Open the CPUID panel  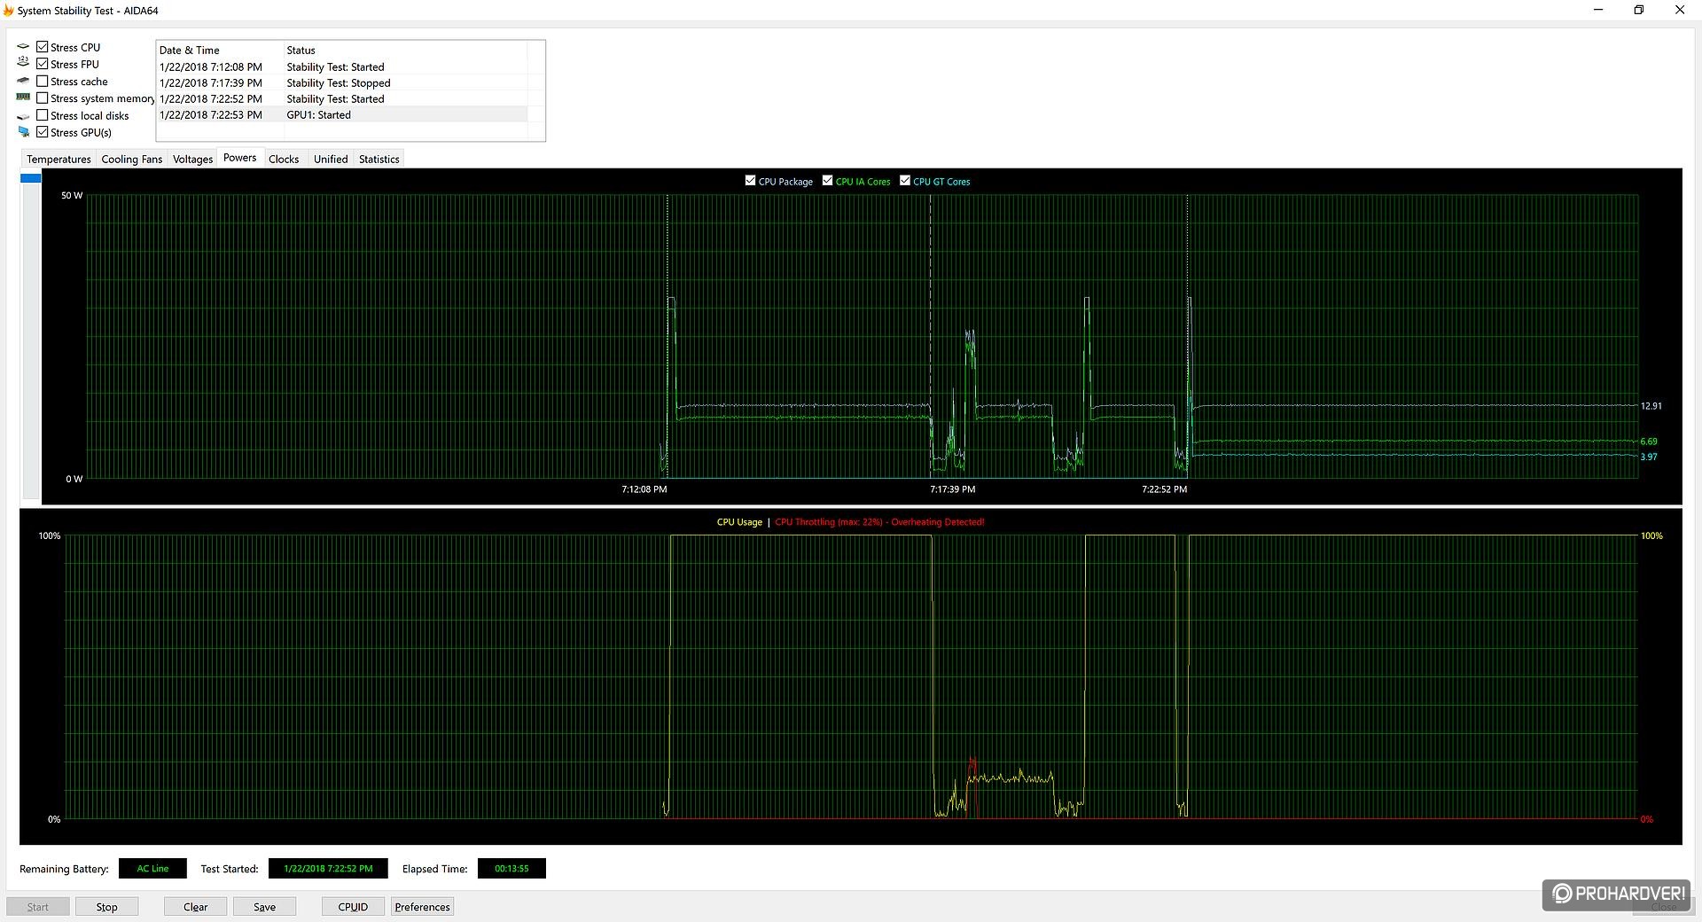pyautogui.click(x=353, y=907)
